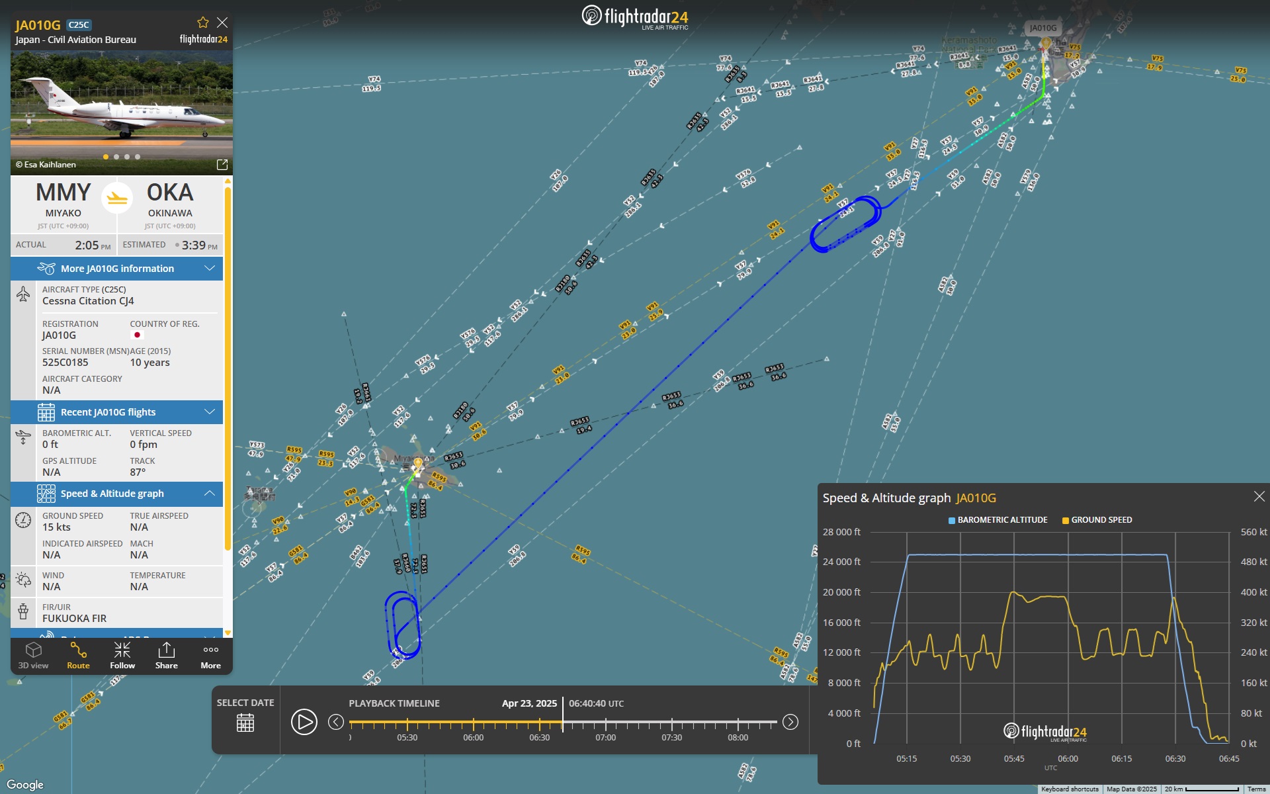Screen dimensions: 1270x794
Task: Close the JA010G flight info panel
Action: 222,22
